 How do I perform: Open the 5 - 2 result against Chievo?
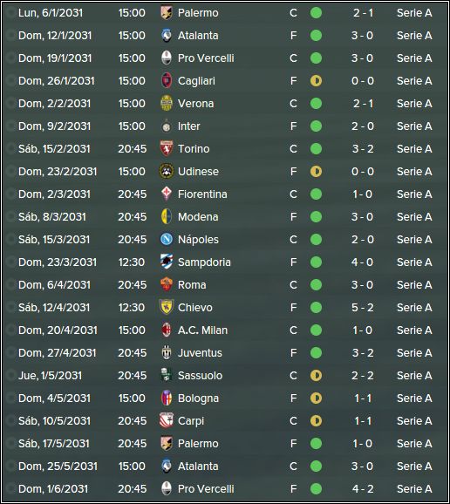coord(363,307)
